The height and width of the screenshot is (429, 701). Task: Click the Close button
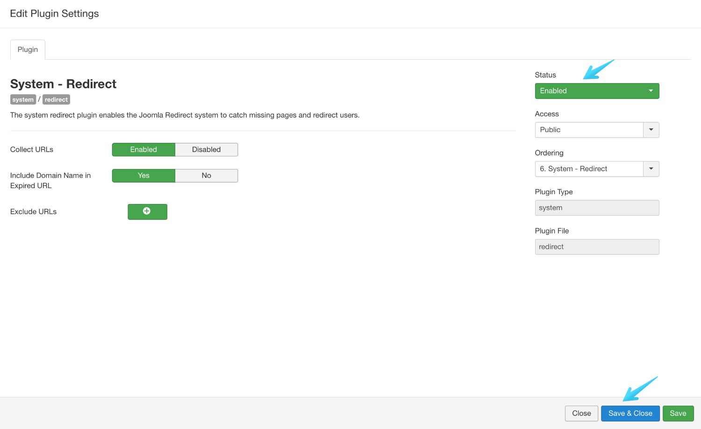pos(581,413)
